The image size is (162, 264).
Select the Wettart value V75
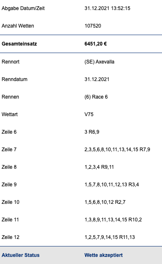coord(89,114)
